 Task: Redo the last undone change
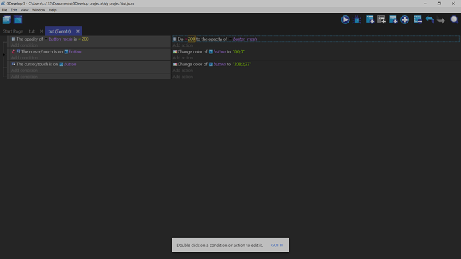click(x=441, y=19)
